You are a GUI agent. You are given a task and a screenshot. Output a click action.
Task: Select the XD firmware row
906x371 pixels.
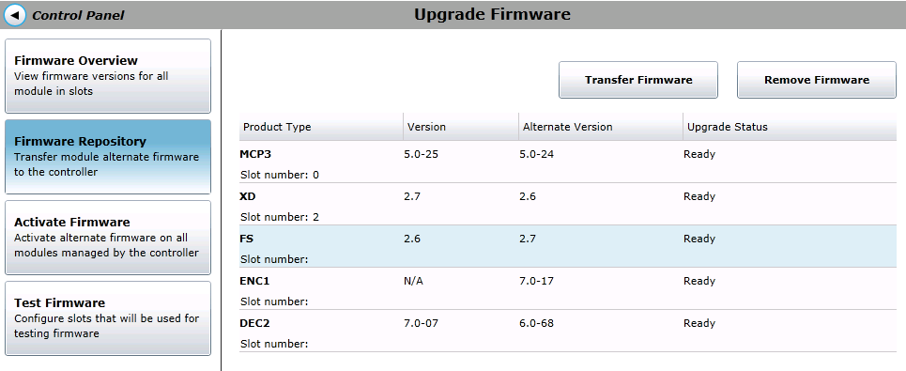[x=568, y=204]
